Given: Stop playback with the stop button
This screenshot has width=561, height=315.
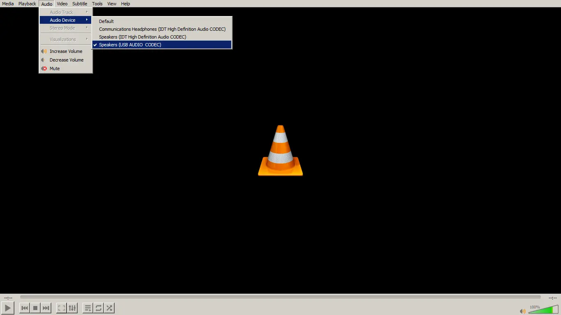Looking at the screenshot, I should (x=35, y=308).
